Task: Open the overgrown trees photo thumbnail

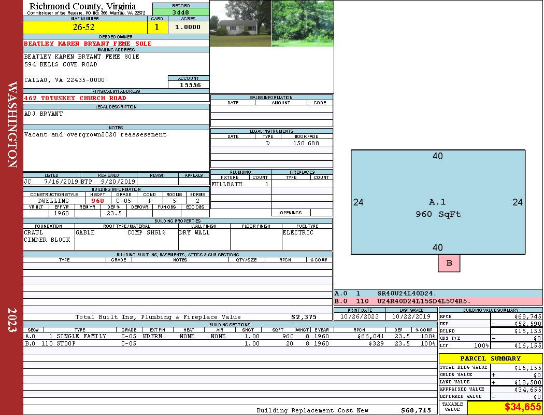Action: (302, 24)
